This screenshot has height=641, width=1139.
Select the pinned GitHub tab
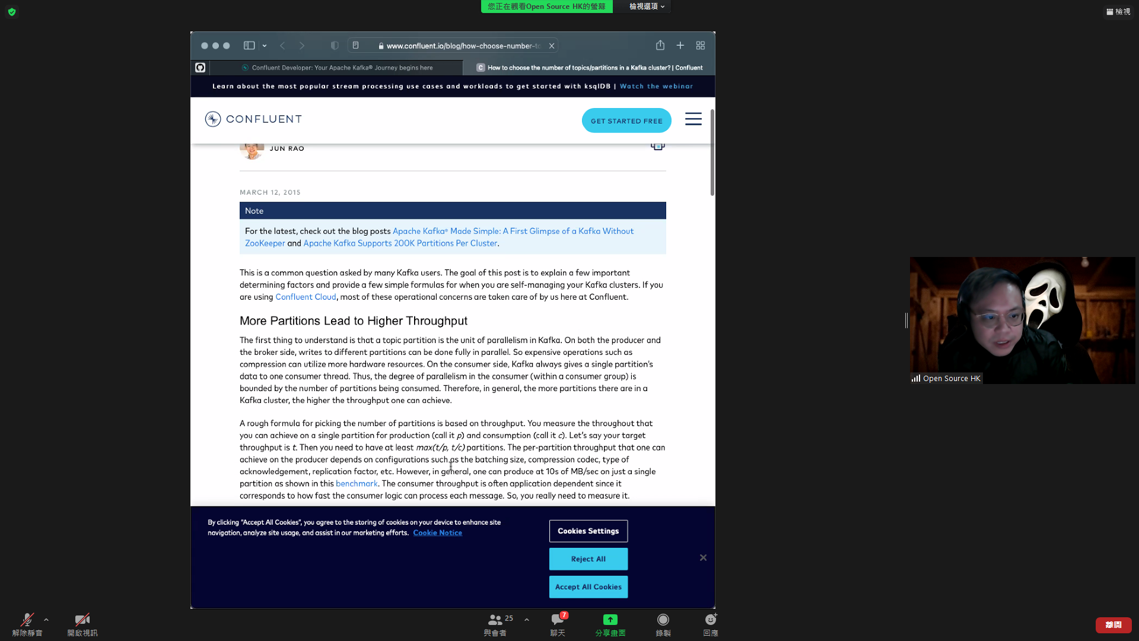(201, 68)
